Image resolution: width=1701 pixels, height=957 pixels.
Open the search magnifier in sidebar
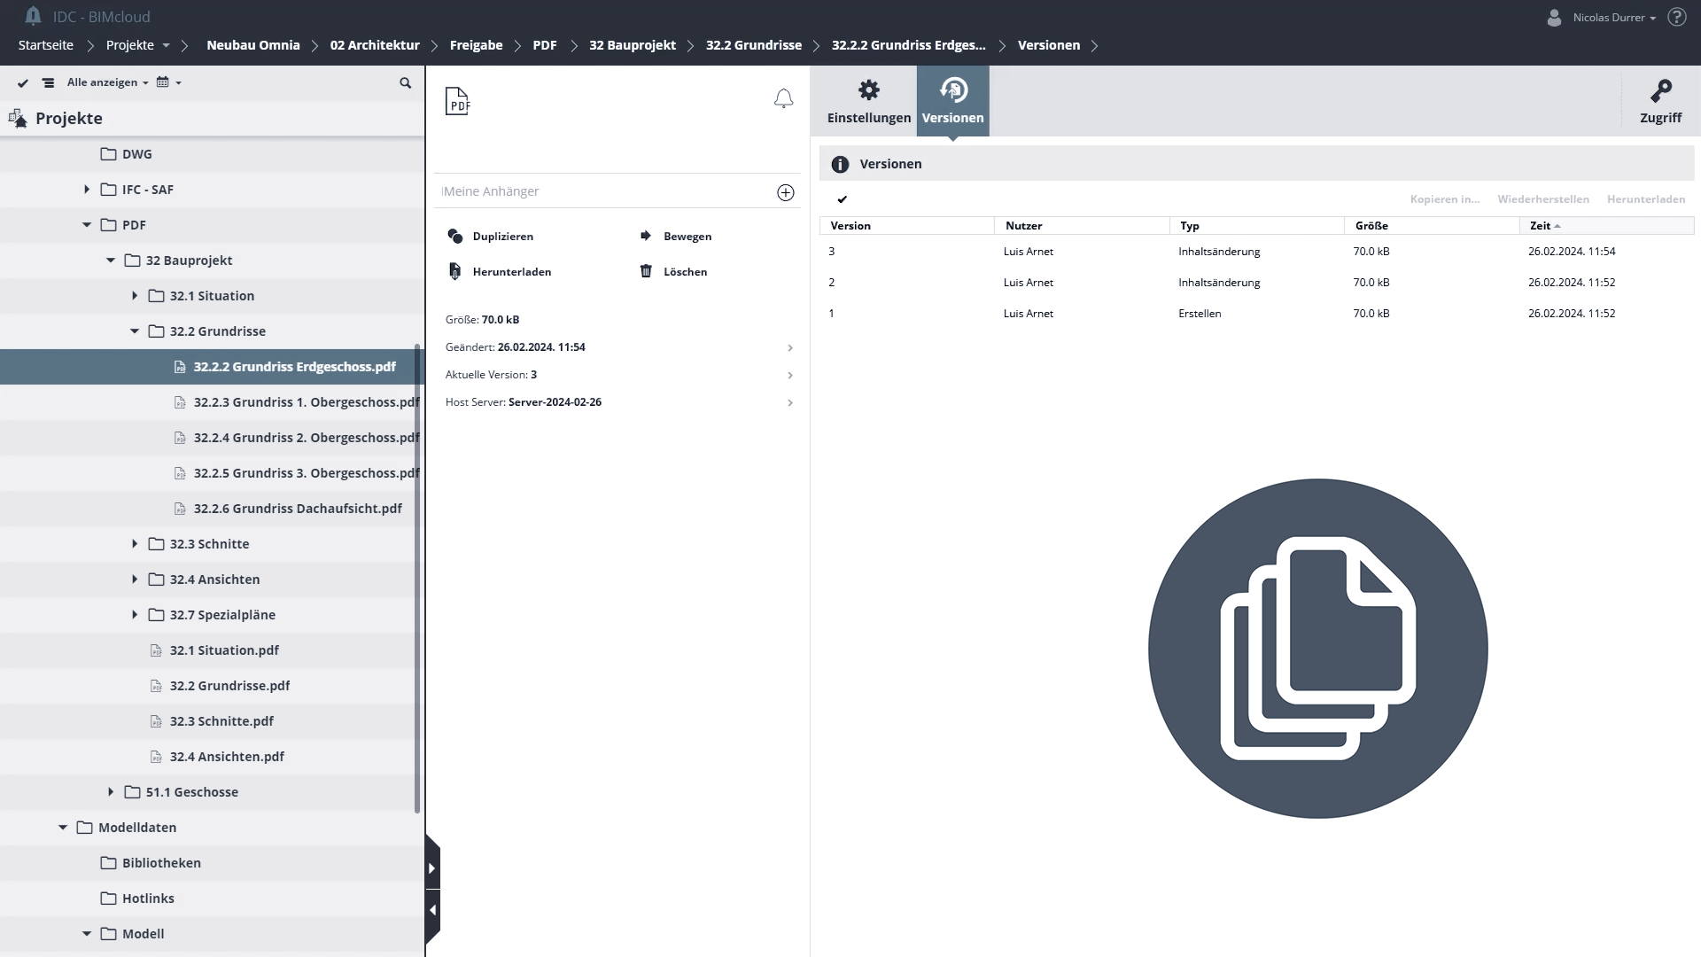[406, 82]
